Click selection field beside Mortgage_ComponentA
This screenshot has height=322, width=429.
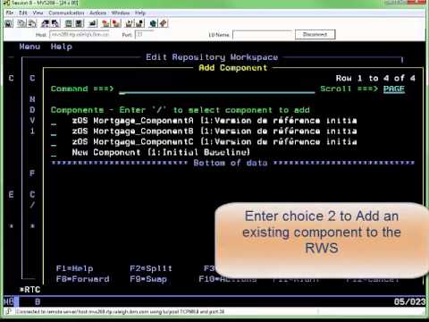[x=54, y=121]
